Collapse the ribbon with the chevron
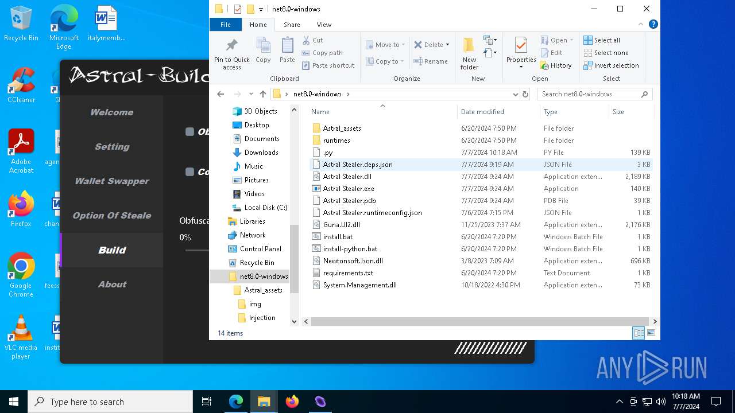735x413 pixels. tap(641, 25)
